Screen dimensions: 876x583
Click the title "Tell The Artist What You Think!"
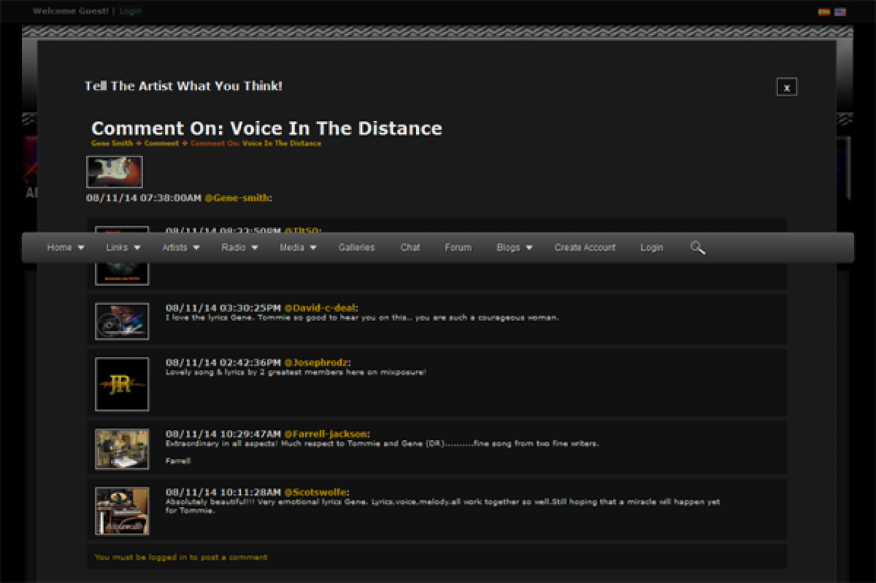click(183, 86)
